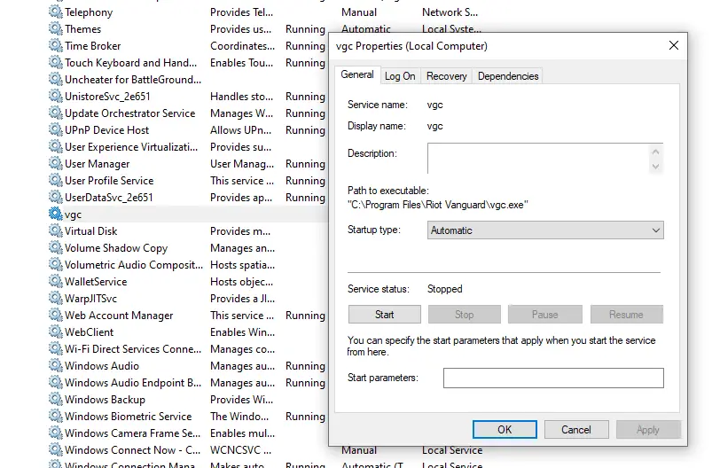Click the gear icon beside Time Broker

pyautogui.click(x=55, y=46)
